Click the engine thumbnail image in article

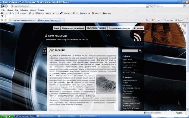(106, 84)
